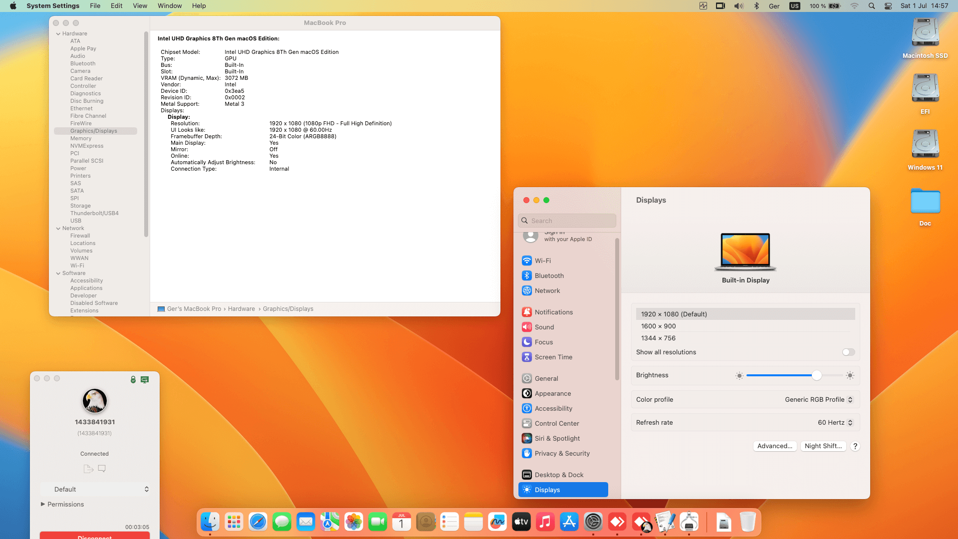Click Hardware in the path bar

click(x=241, y=309)
